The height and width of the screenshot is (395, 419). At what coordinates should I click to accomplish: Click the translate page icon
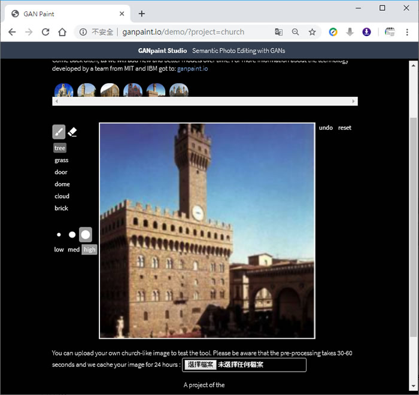[x=278, y=32]
